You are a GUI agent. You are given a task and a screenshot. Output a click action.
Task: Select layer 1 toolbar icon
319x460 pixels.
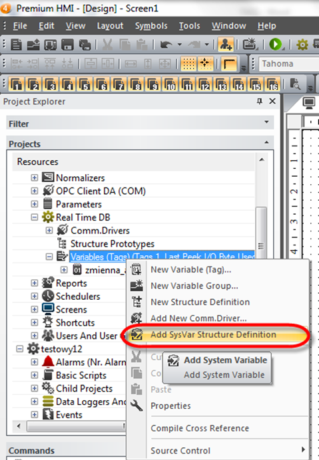pos(17,84)
